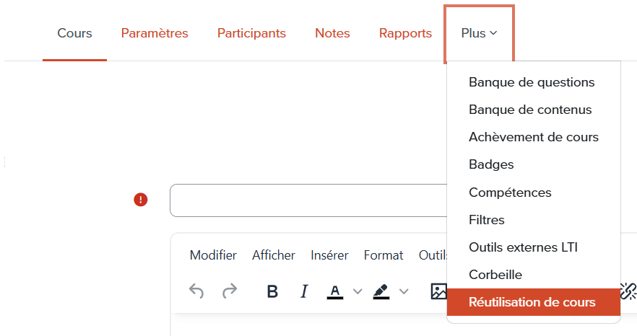
Task: Click the undo arrow in editor toolbar
Action: [196, 291]
